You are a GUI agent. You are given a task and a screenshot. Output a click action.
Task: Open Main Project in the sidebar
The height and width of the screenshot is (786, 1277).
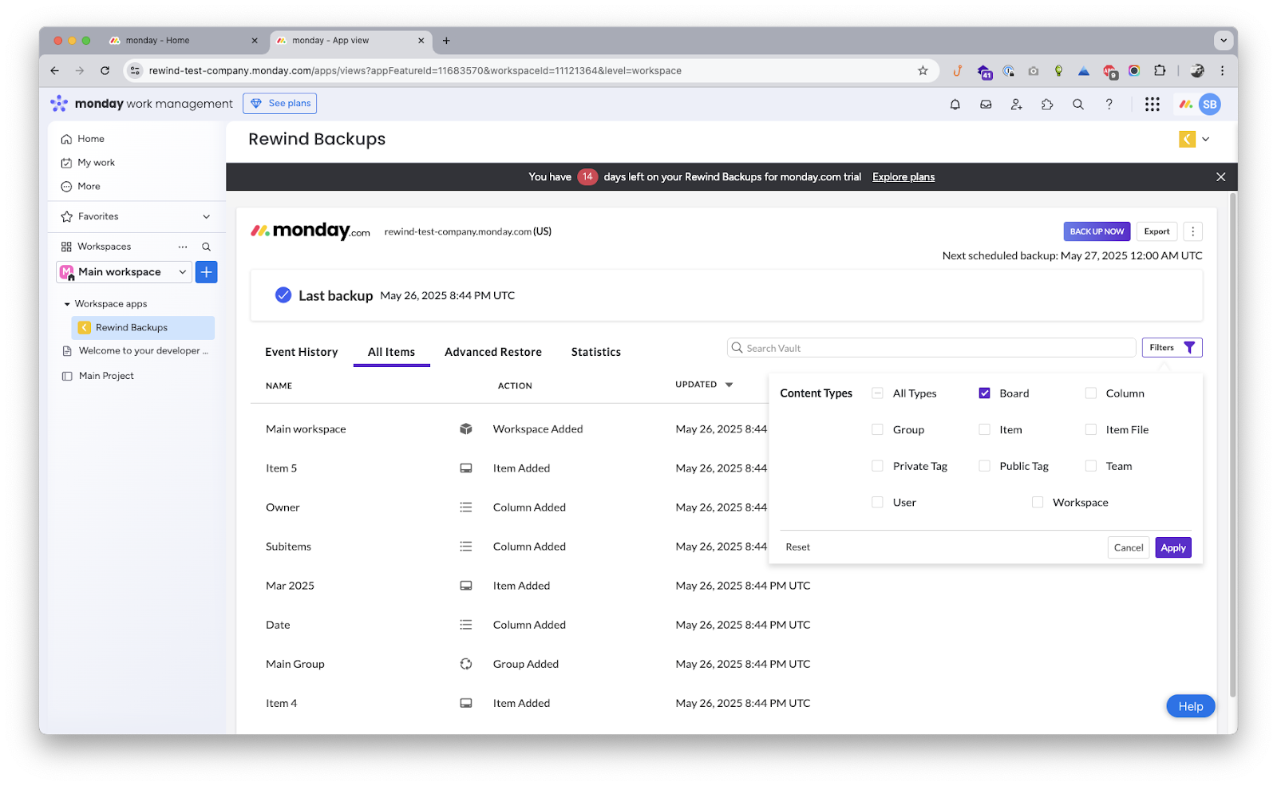point(105,376)
